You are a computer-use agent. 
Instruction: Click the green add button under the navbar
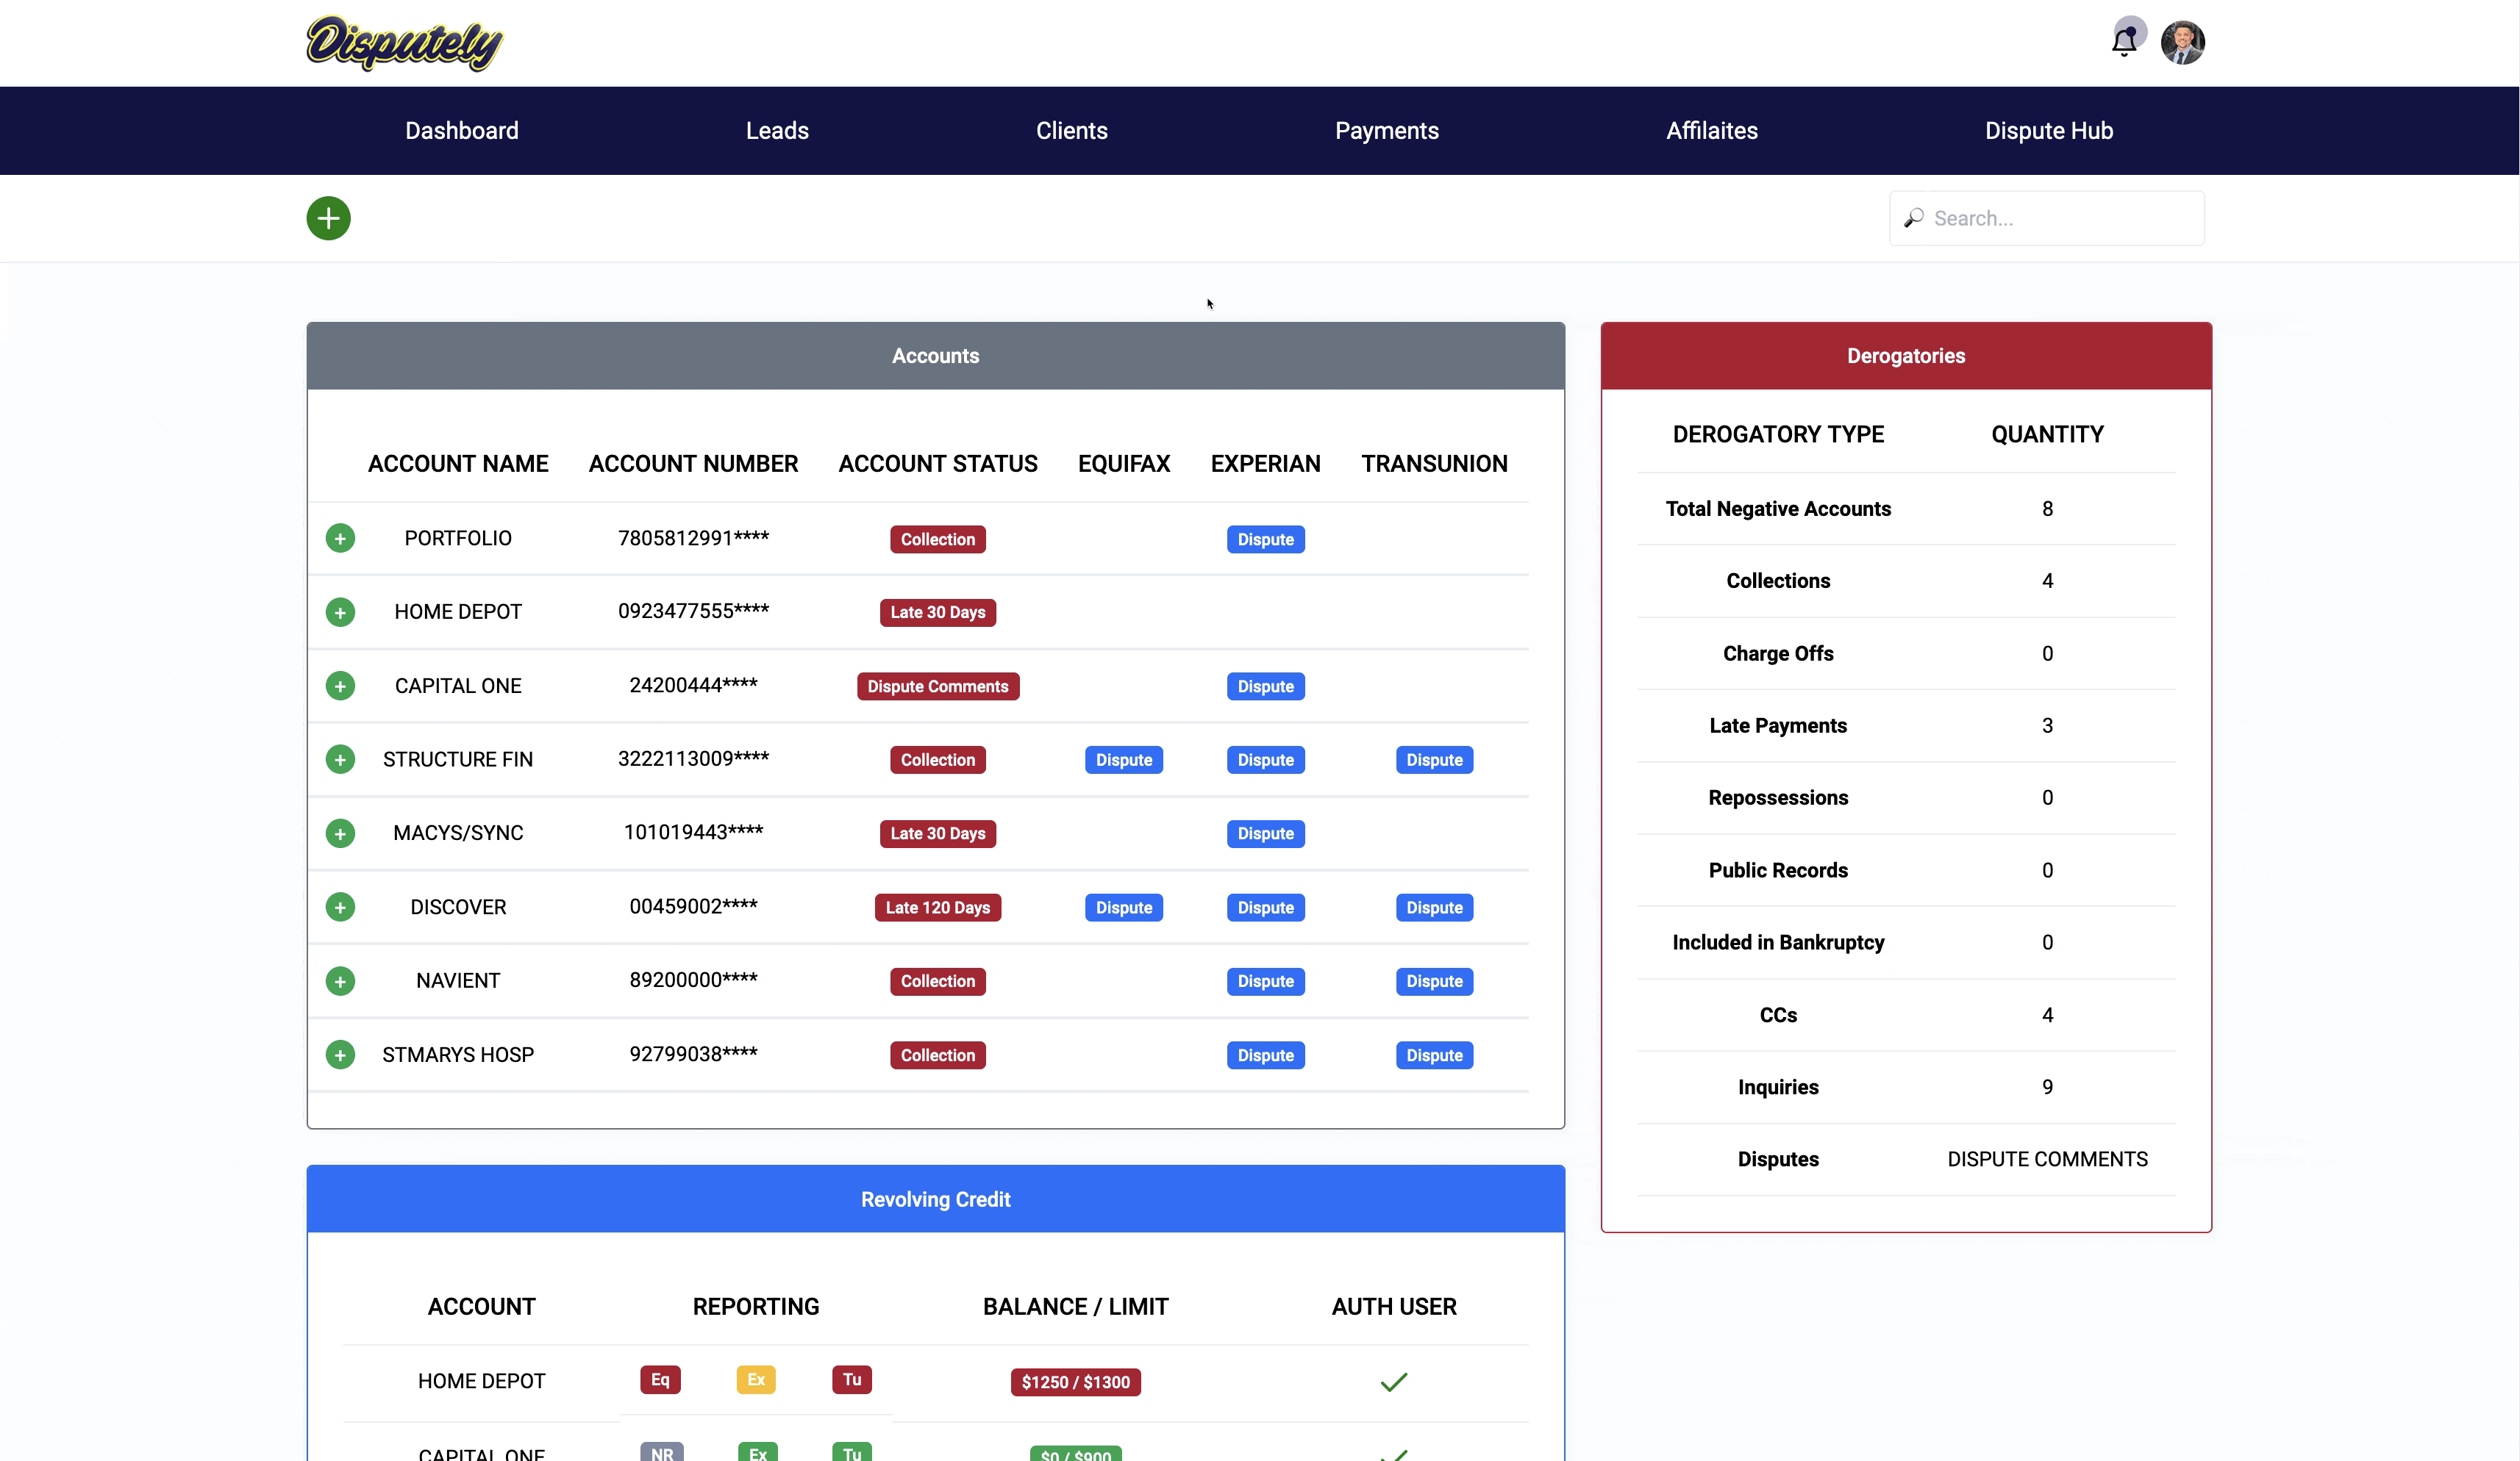coord(328,218)
